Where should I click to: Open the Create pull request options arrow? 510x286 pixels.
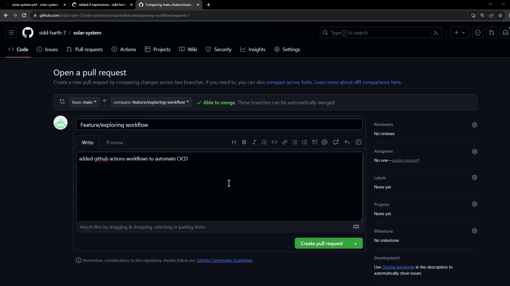[355, 243]
